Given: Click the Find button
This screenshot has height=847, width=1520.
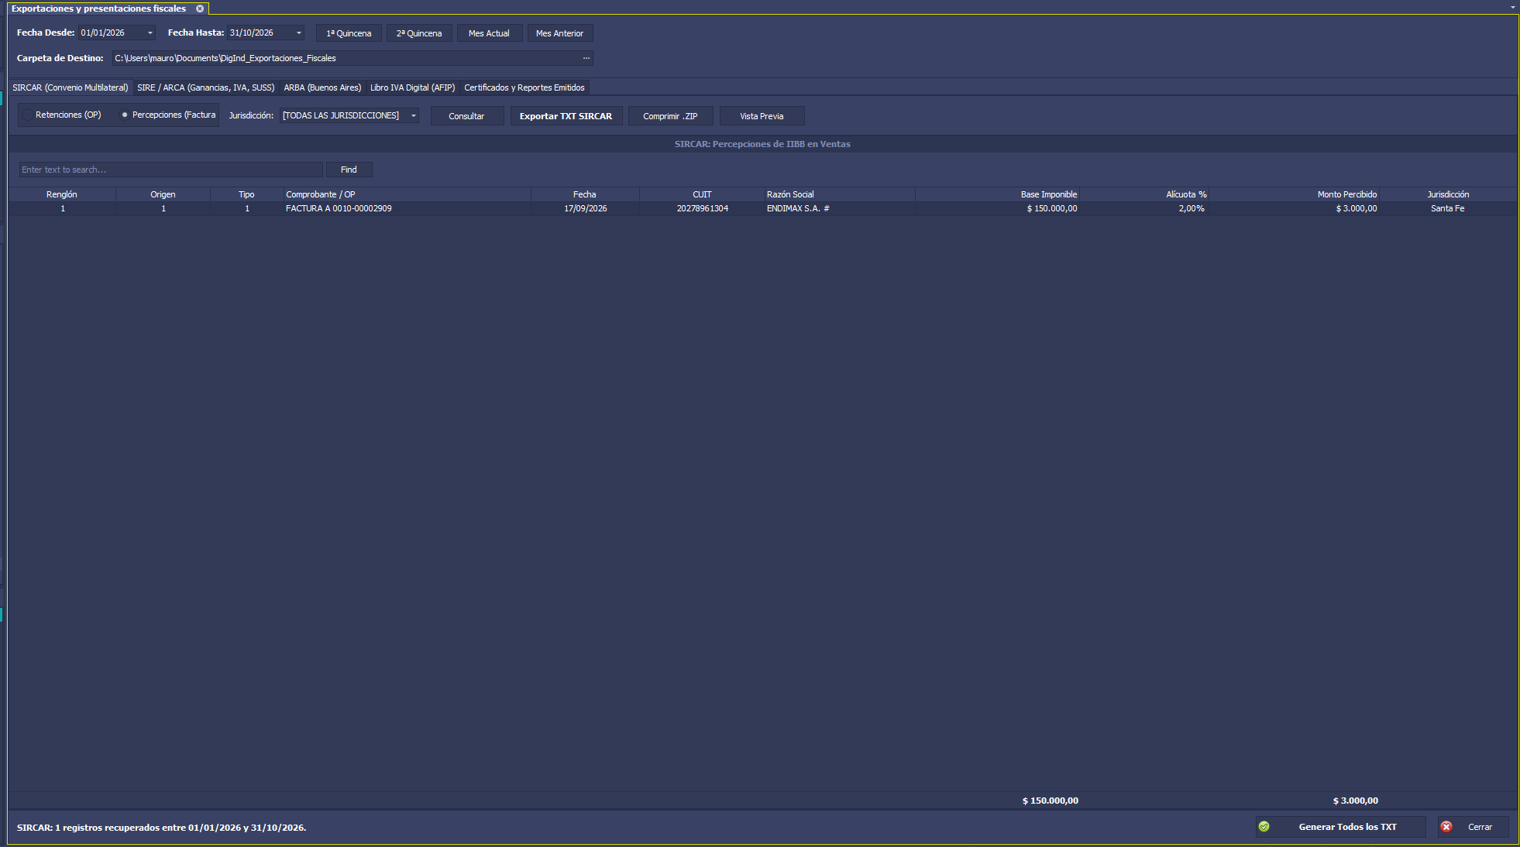Looking at the screenshot, I should point(349,170).
